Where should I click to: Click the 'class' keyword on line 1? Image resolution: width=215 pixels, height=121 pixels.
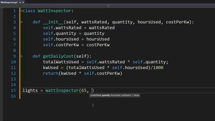coord(29,11)
